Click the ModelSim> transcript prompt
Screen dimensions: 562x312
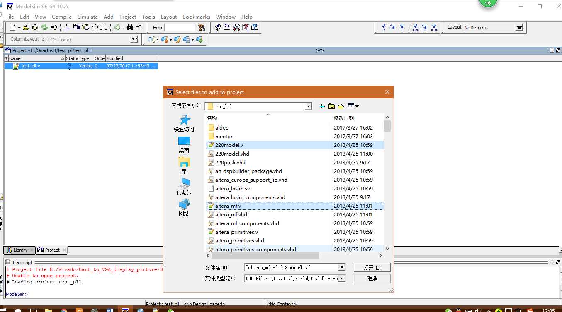(17, 294)
